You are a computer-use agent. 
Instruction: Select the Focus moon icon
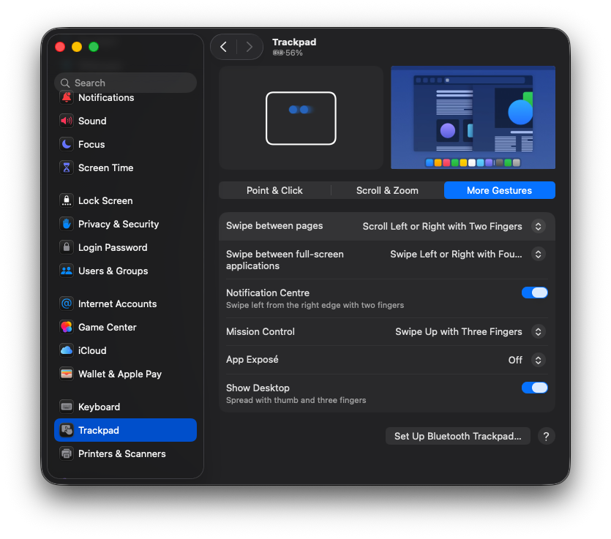[x=67, y=145]
